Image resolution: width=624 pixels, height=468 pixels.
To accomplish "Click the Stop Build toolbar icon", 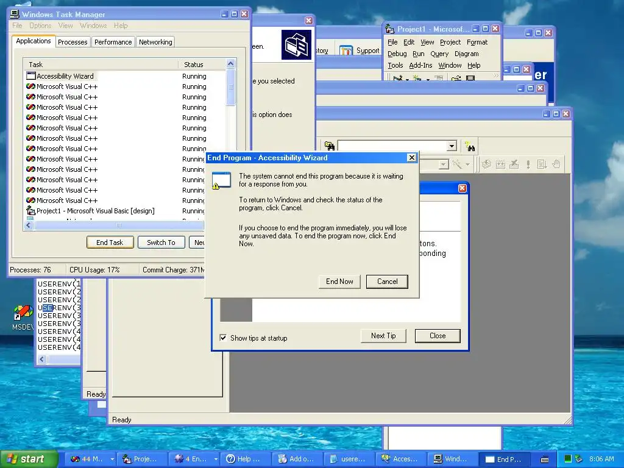I will pyautogui.click(x=514, y=164).
